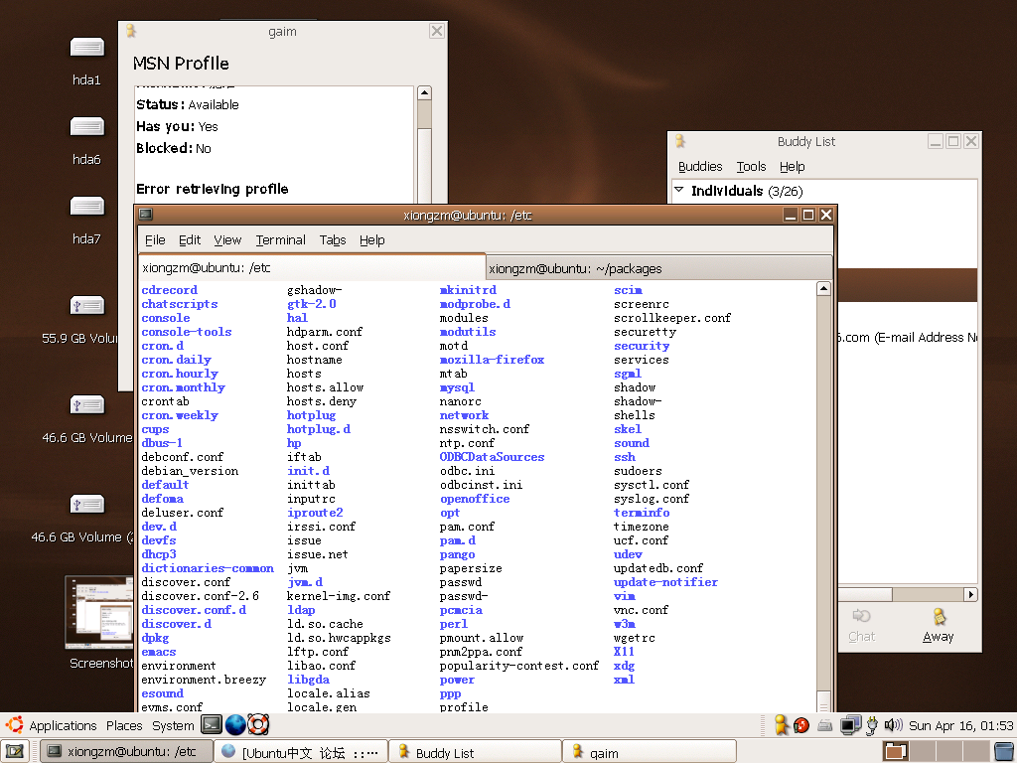1017x763 pixels.
Task: Select the hda7 drive desktop icon
Action: tap(87, 207)
